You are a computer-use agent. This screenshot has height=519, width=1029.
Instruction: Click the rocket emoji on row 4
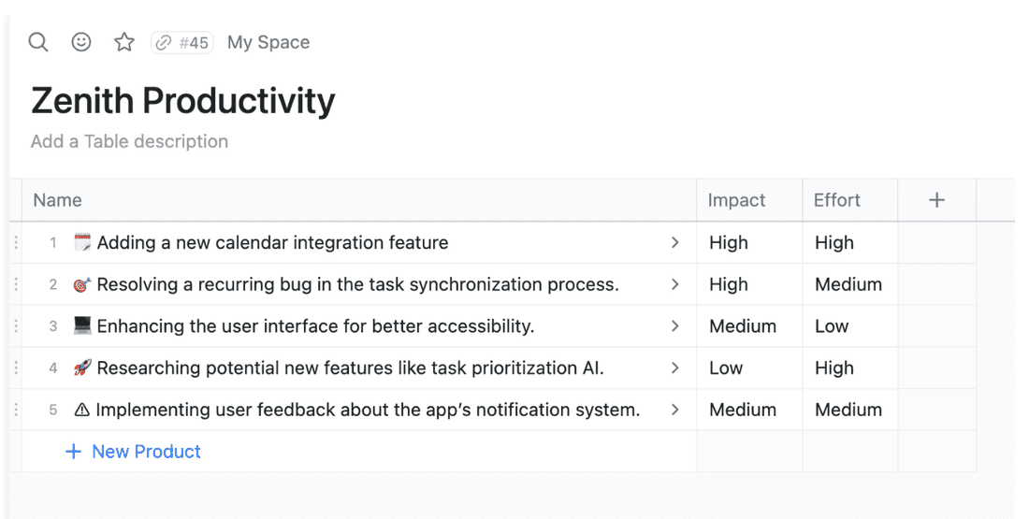tap(82, 368)
